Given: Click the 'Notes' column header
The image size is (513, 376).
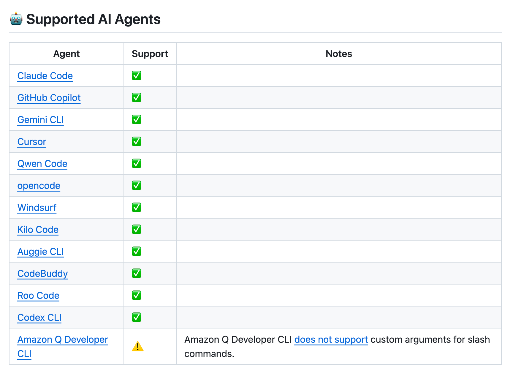Looking at the screenshot, I should [x=339, y=54].
